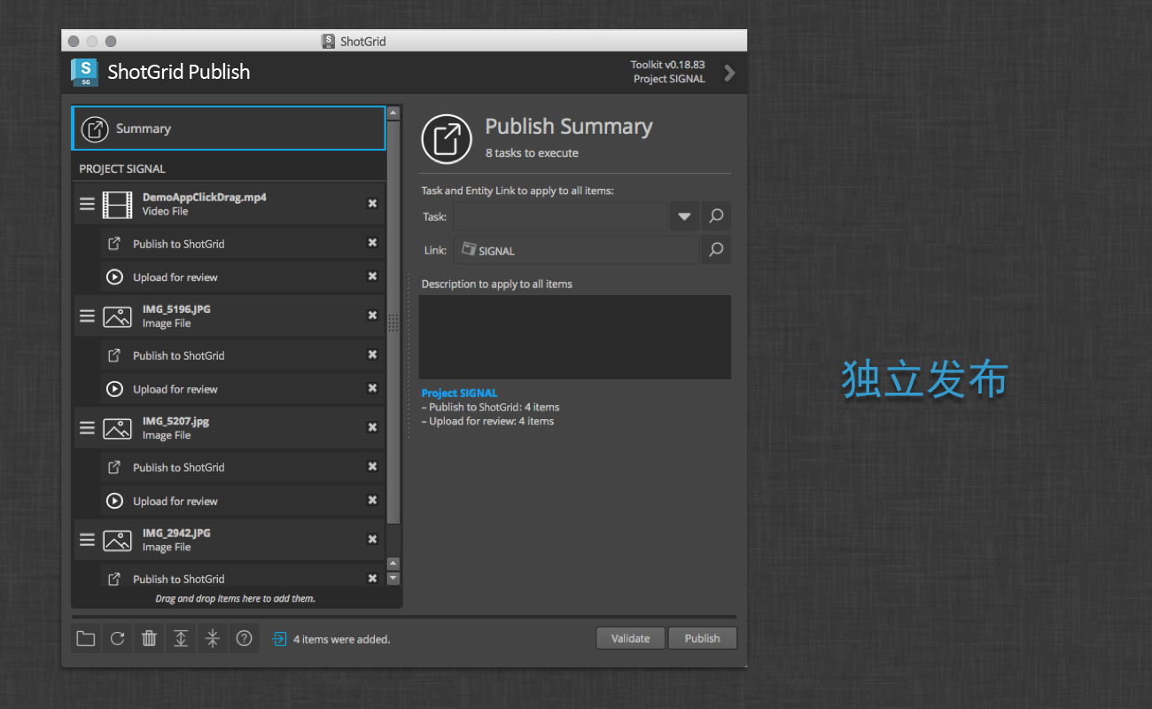Remove Upload for review task under IMG_5196.JPG
The image size is (1152, 709).
click(372, 388)
